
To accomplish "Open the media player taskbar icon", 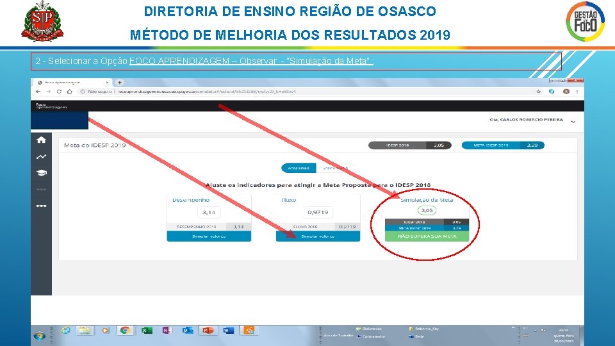I will (x=105, y=331).
